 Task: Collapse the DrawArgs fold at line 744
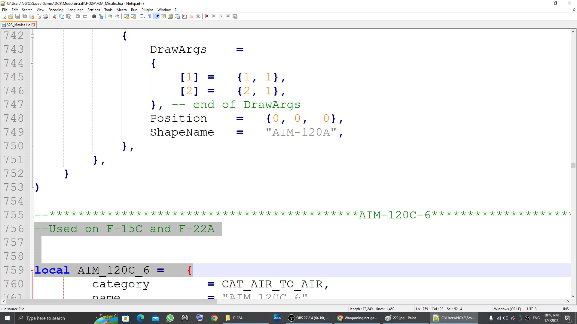[32, 64]
